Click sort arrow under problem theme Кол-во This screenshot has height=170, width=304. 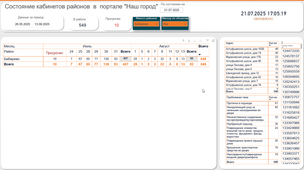click(x=270, y=100)
